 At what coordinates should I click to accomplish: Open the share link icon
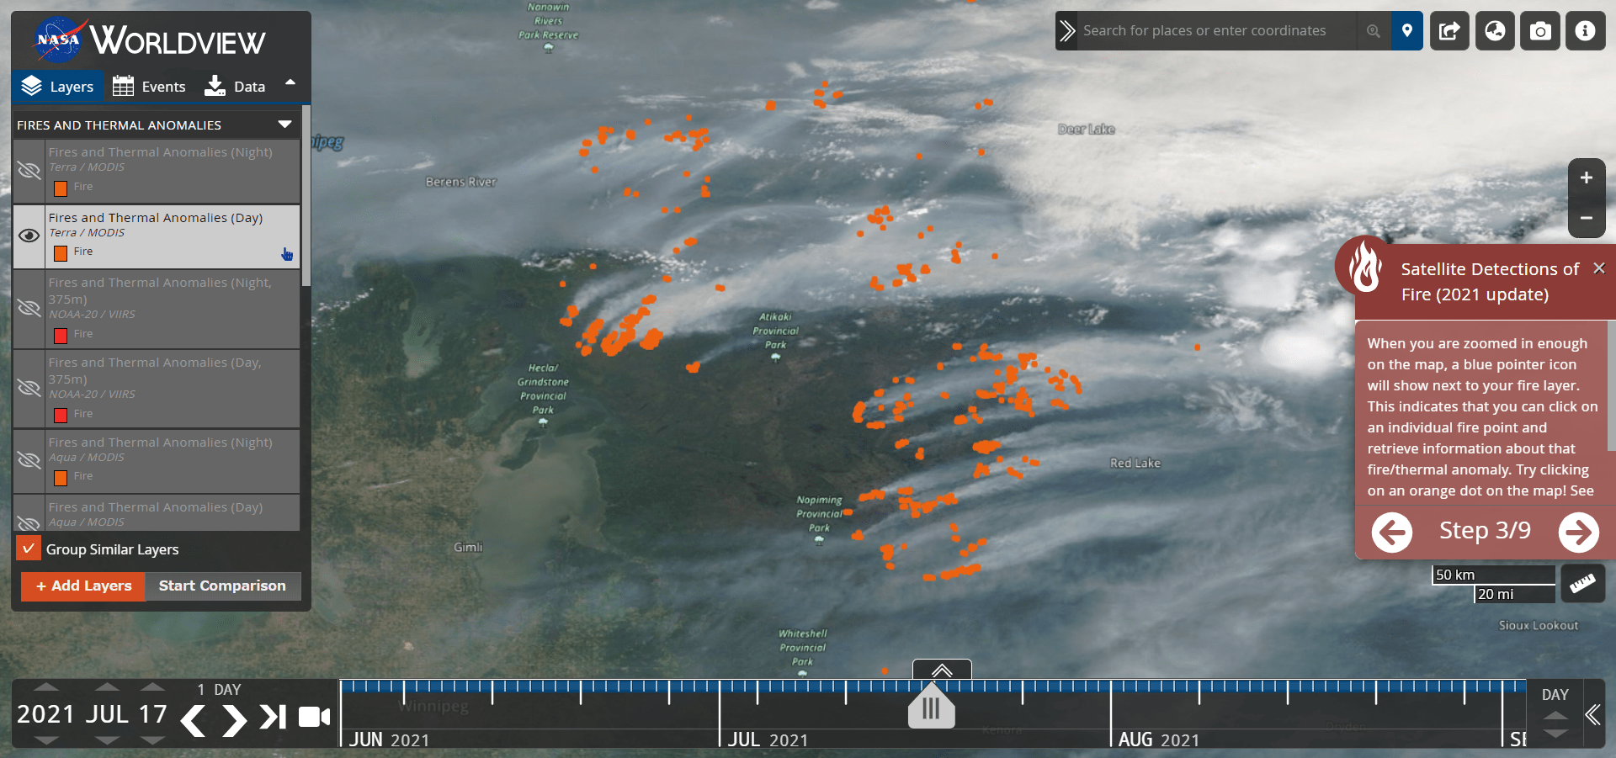[x=1449, y=31]
